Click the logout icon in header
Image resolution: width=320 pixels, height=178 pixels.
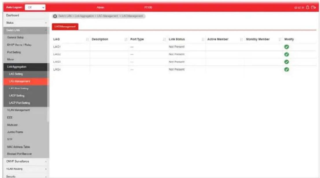[314, 7]
